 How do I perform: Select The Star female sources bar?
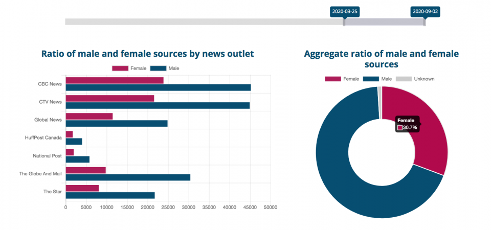82,188
